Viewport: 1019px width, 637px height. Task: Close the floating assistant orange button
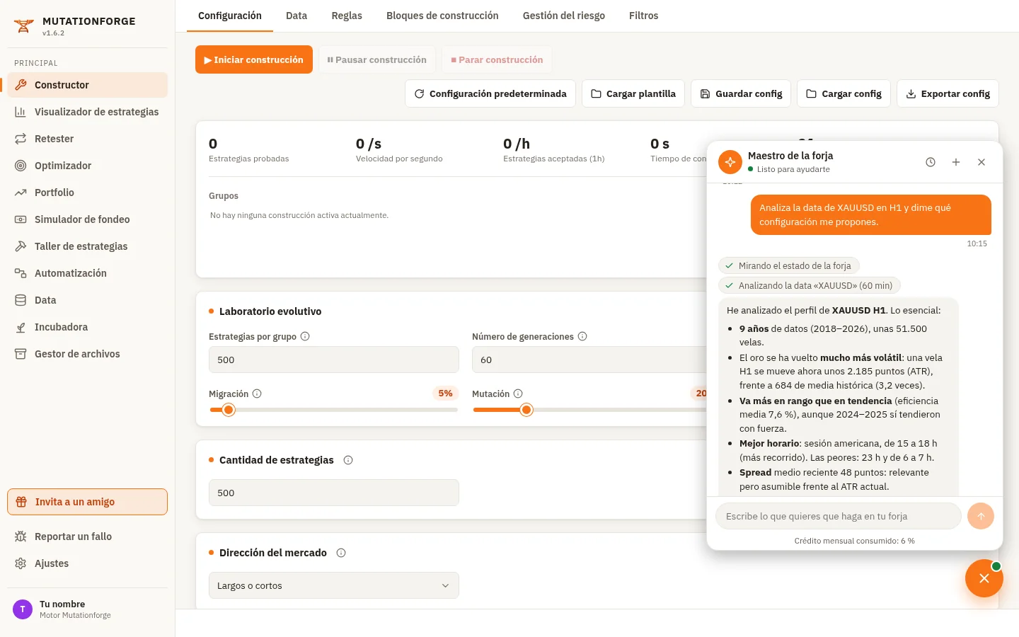click(x=984, y=578)
